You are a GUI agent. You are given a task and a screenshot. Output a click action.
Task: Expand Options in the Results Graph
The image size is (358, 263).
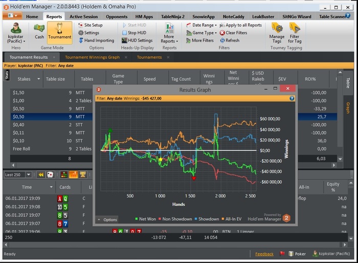pos(107,220)
